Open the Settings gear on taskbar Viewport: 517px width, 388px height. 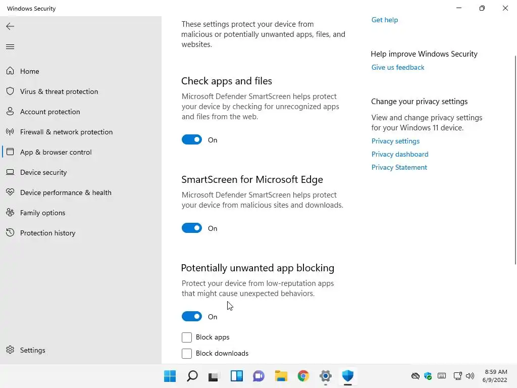click(x=326, y=376)
